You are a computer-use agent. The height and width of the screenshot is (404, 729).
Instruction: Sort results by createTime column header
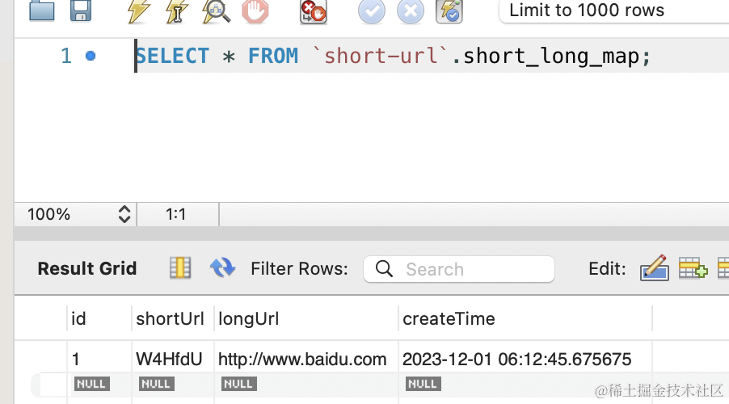[x=449, y=319]
